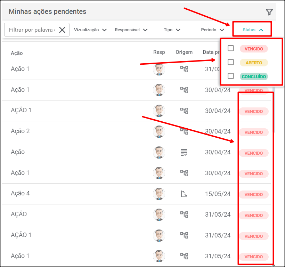Image resolution: width=285 pixels, height=267 pixels.
Task: Clear the keyword filter with X icon
Action: 62,30
